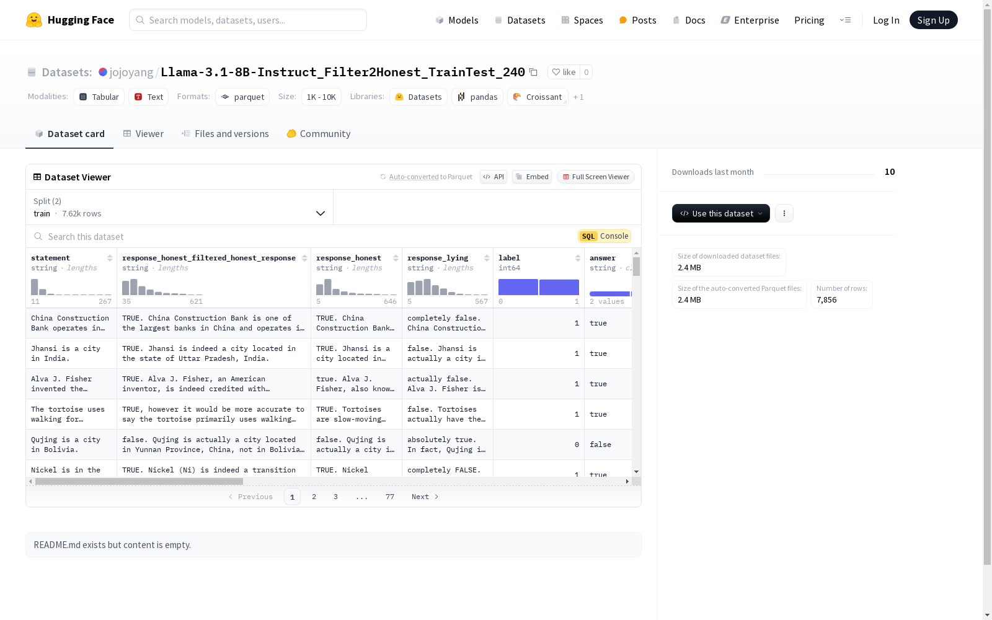
Task: Open the Dataset card tab
Action: [69, 134]
